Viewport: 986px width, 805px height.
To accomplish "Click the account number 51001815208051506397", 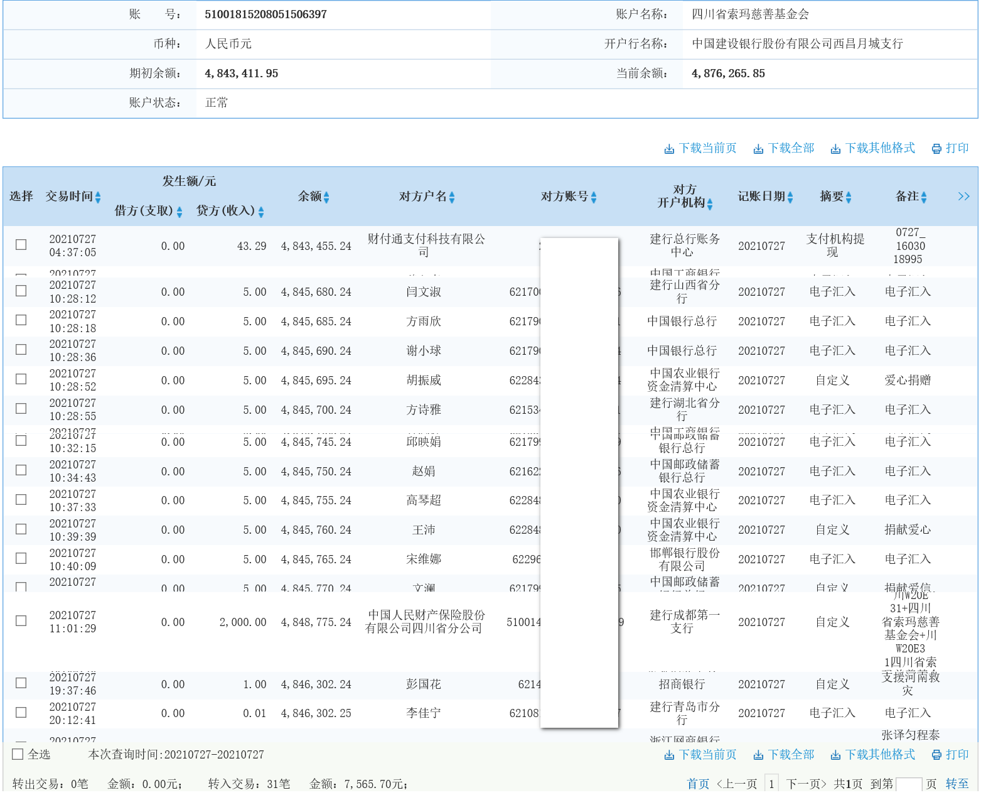I will (x=265, y=14).
